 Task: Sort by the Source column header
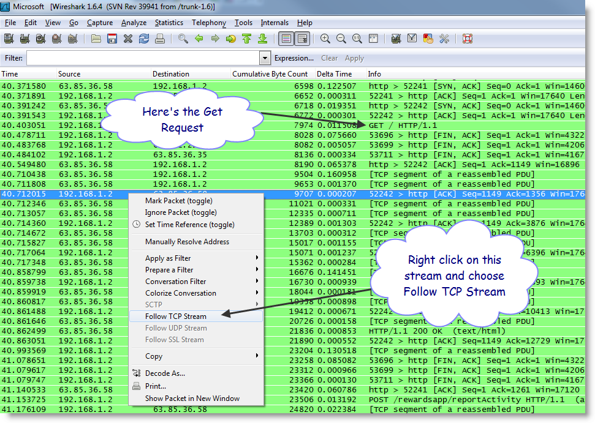click(x=104, y=74)
